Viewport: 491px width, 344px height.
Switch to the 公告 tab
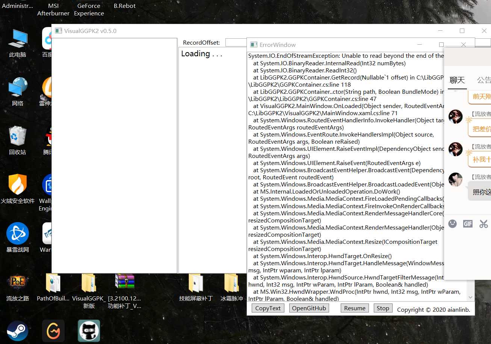(x=483, y=80)
